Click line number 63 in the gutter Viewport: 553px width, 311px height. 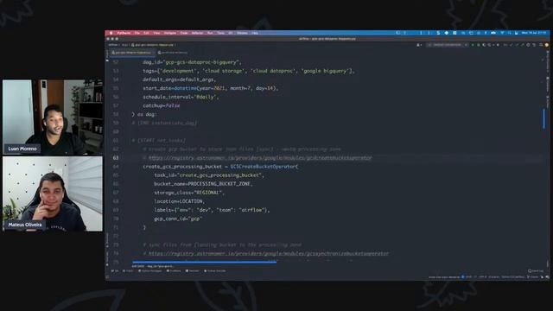116,157
